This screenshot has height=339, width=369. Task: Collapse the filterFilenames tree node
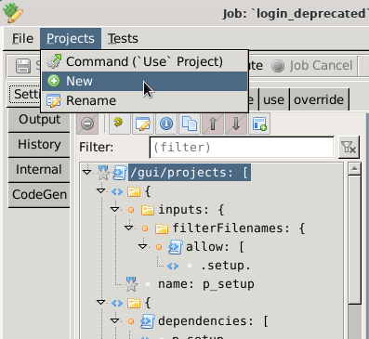click(128, 228)
